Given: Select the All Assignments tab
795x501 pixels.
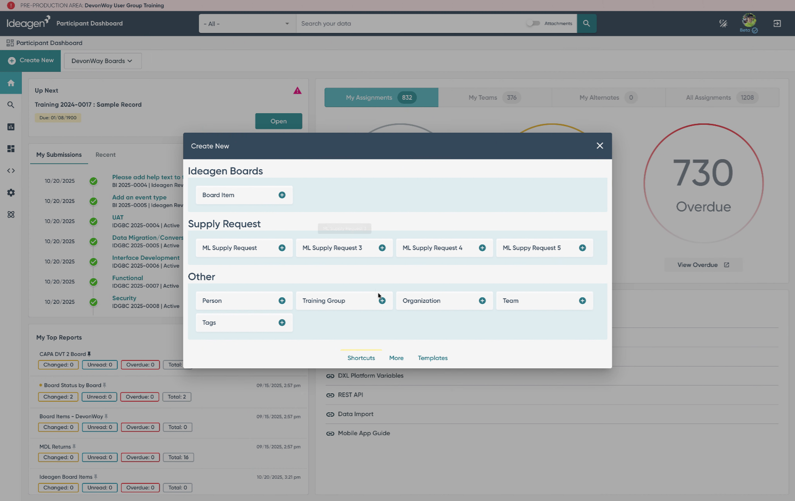Looking at the screenshot, I should click(722, 97).
